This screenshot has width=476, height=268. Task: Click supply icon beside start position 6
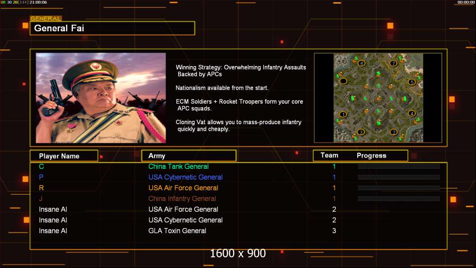pos(356,58)
